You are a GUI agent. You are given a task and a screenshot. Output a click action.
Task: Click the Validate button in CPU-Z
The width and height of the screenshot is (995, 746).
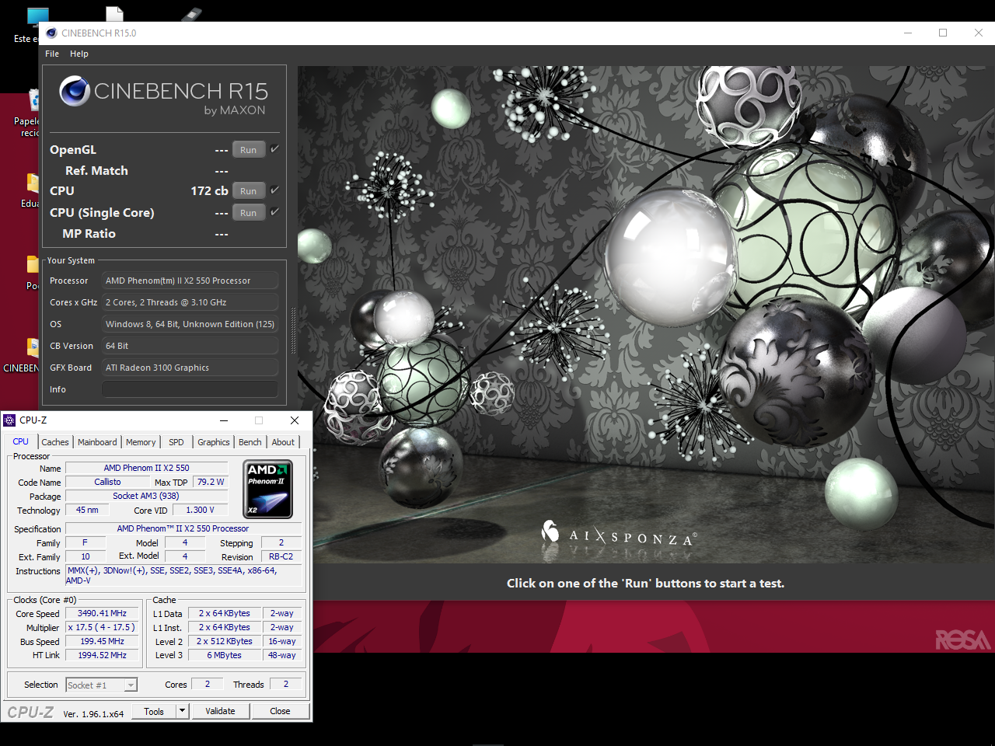point(220,711)
